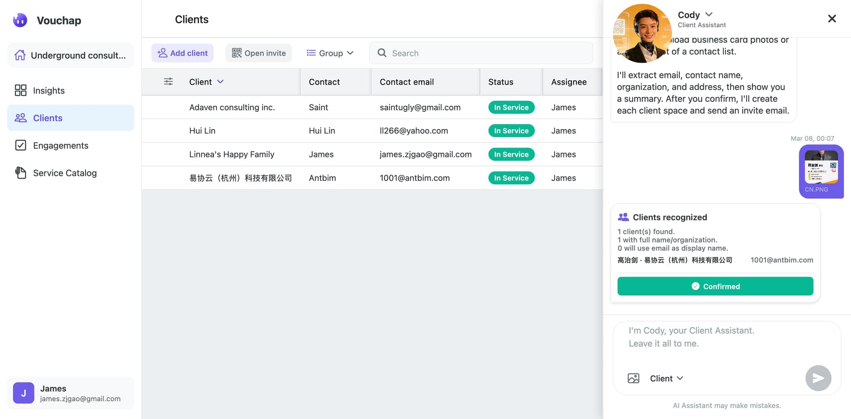Click the Vouchap logo icon

pos(20,20)
